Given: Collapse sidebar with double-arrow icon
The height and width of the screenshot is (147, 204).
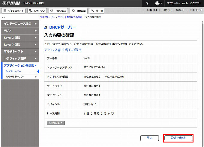Looking at the screenshot, I should point(3,17).
